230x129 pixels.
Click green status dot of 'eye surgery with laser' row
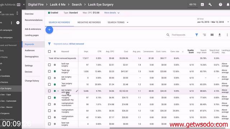[55, 91]
